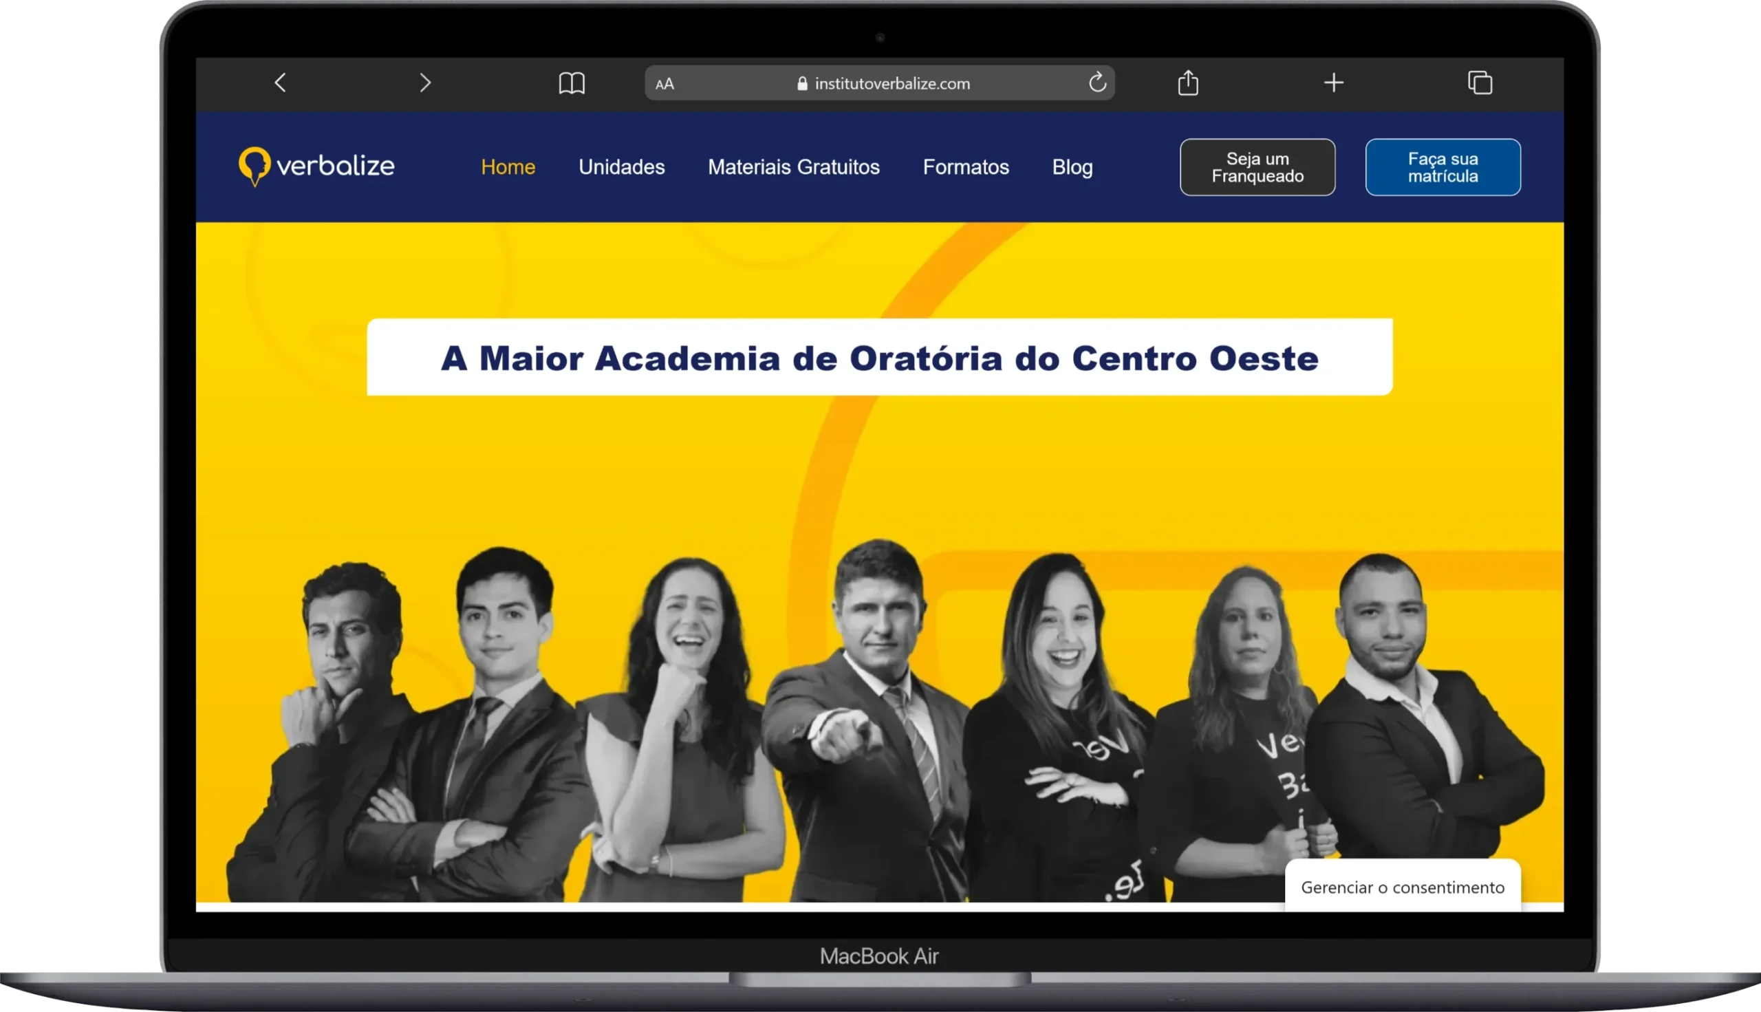The height and width of the screenshot is (1012, 1761).
Task: Open the share sheet icon
Action: (x=1189, y=82)
